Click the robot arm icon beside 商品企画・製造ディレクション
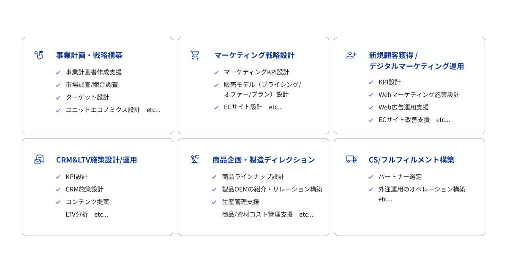This screenshot has width=507, height=266. [x=195, y=159]
